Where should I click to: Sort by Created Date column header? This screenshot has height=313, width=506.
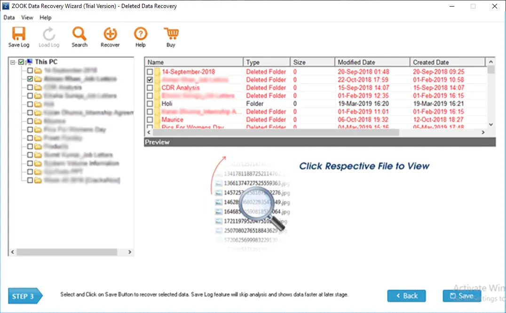pyautogui.click(x=448, y=62)
